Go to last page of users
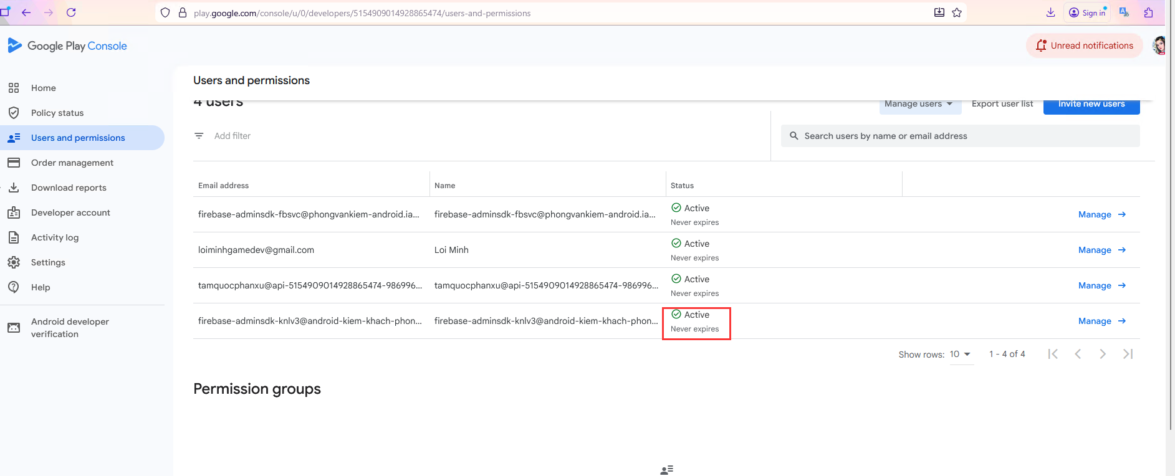This screenshot has height=476, width=1175. click(x=1128, y=354)
